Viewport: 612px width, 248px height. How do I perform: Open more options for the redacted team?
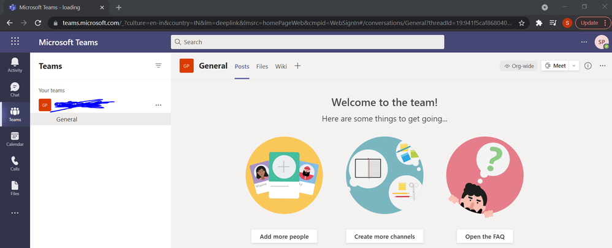click(x=158, y=105)
